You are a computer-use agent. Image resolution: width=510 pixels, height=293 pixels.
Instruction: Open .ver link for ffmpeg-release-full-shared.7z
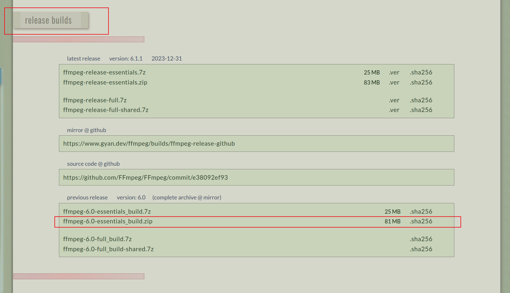pyautogui.click(x=394, y=110)
